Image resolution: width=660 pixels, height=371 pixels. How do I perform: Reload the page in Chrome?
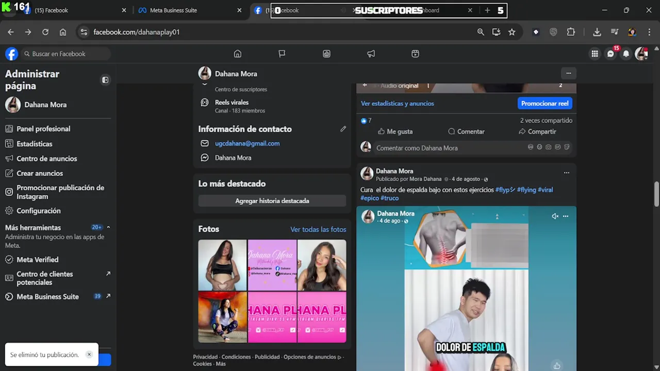(x=45, y=32)
